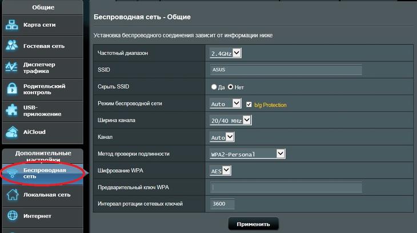Open Карта сети menu entry

pyautogui.click(x=42, y=25)
